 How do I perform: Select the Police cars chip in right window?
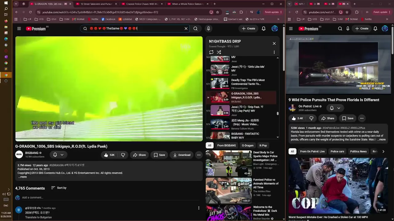click(x=337, y=151)
